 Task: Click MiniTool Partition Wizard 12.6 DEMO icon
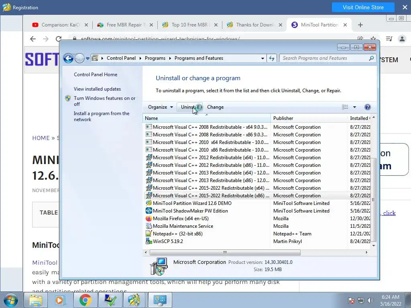(149, 203)
